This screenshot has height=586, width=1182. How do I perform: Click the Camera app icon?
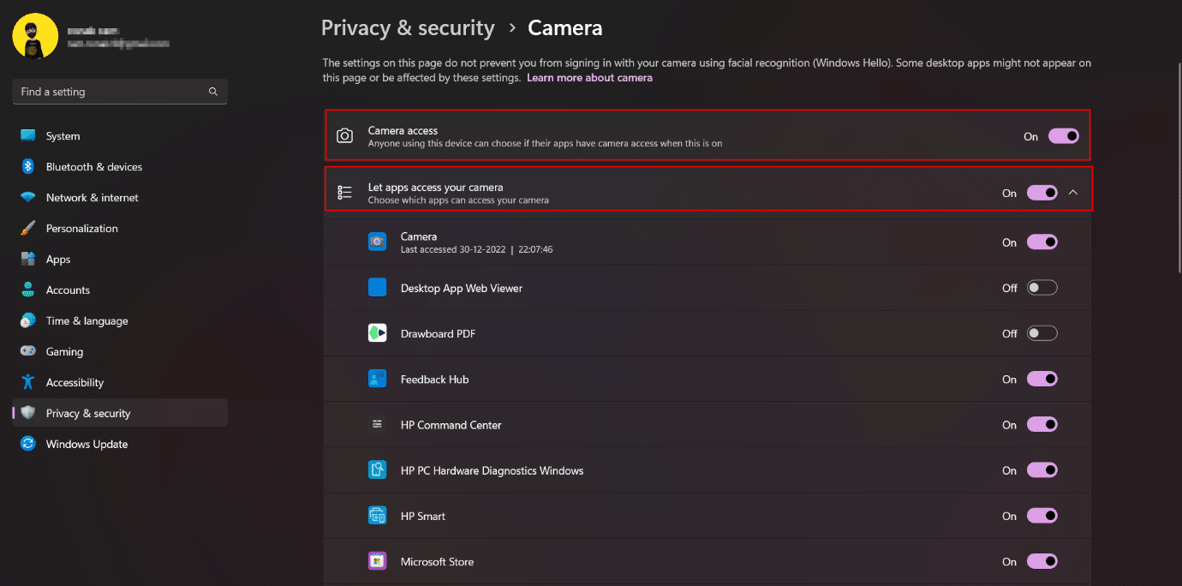(x=378, y=242)
